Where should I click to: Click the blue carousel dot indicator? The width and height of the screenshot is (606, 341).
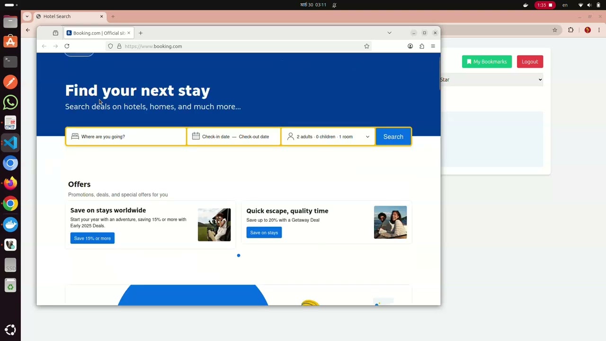point(239,255)
